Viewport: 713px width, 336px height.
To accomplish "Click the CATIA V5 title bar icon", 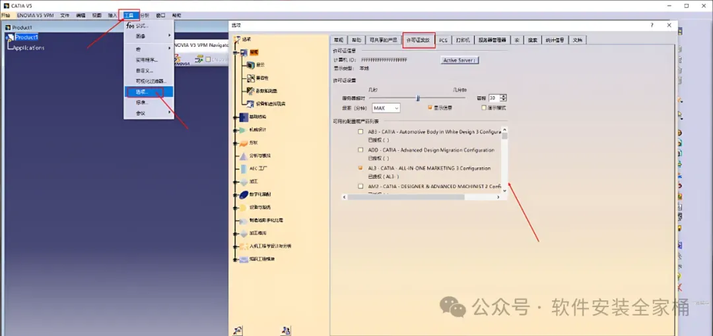I will (x=6, y=5).
